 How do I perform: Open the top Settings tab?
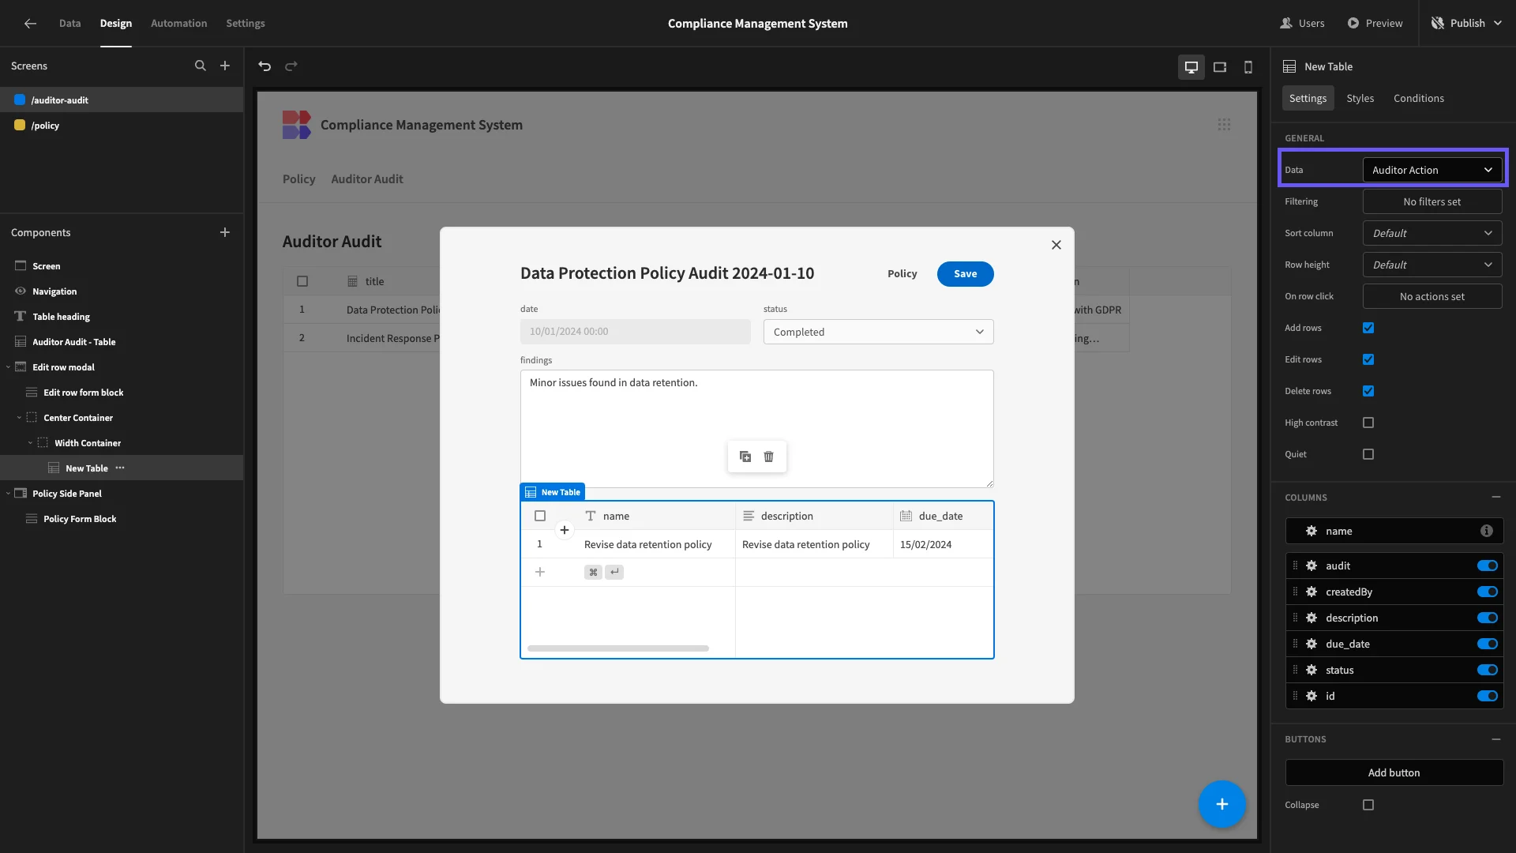(246, 23)
